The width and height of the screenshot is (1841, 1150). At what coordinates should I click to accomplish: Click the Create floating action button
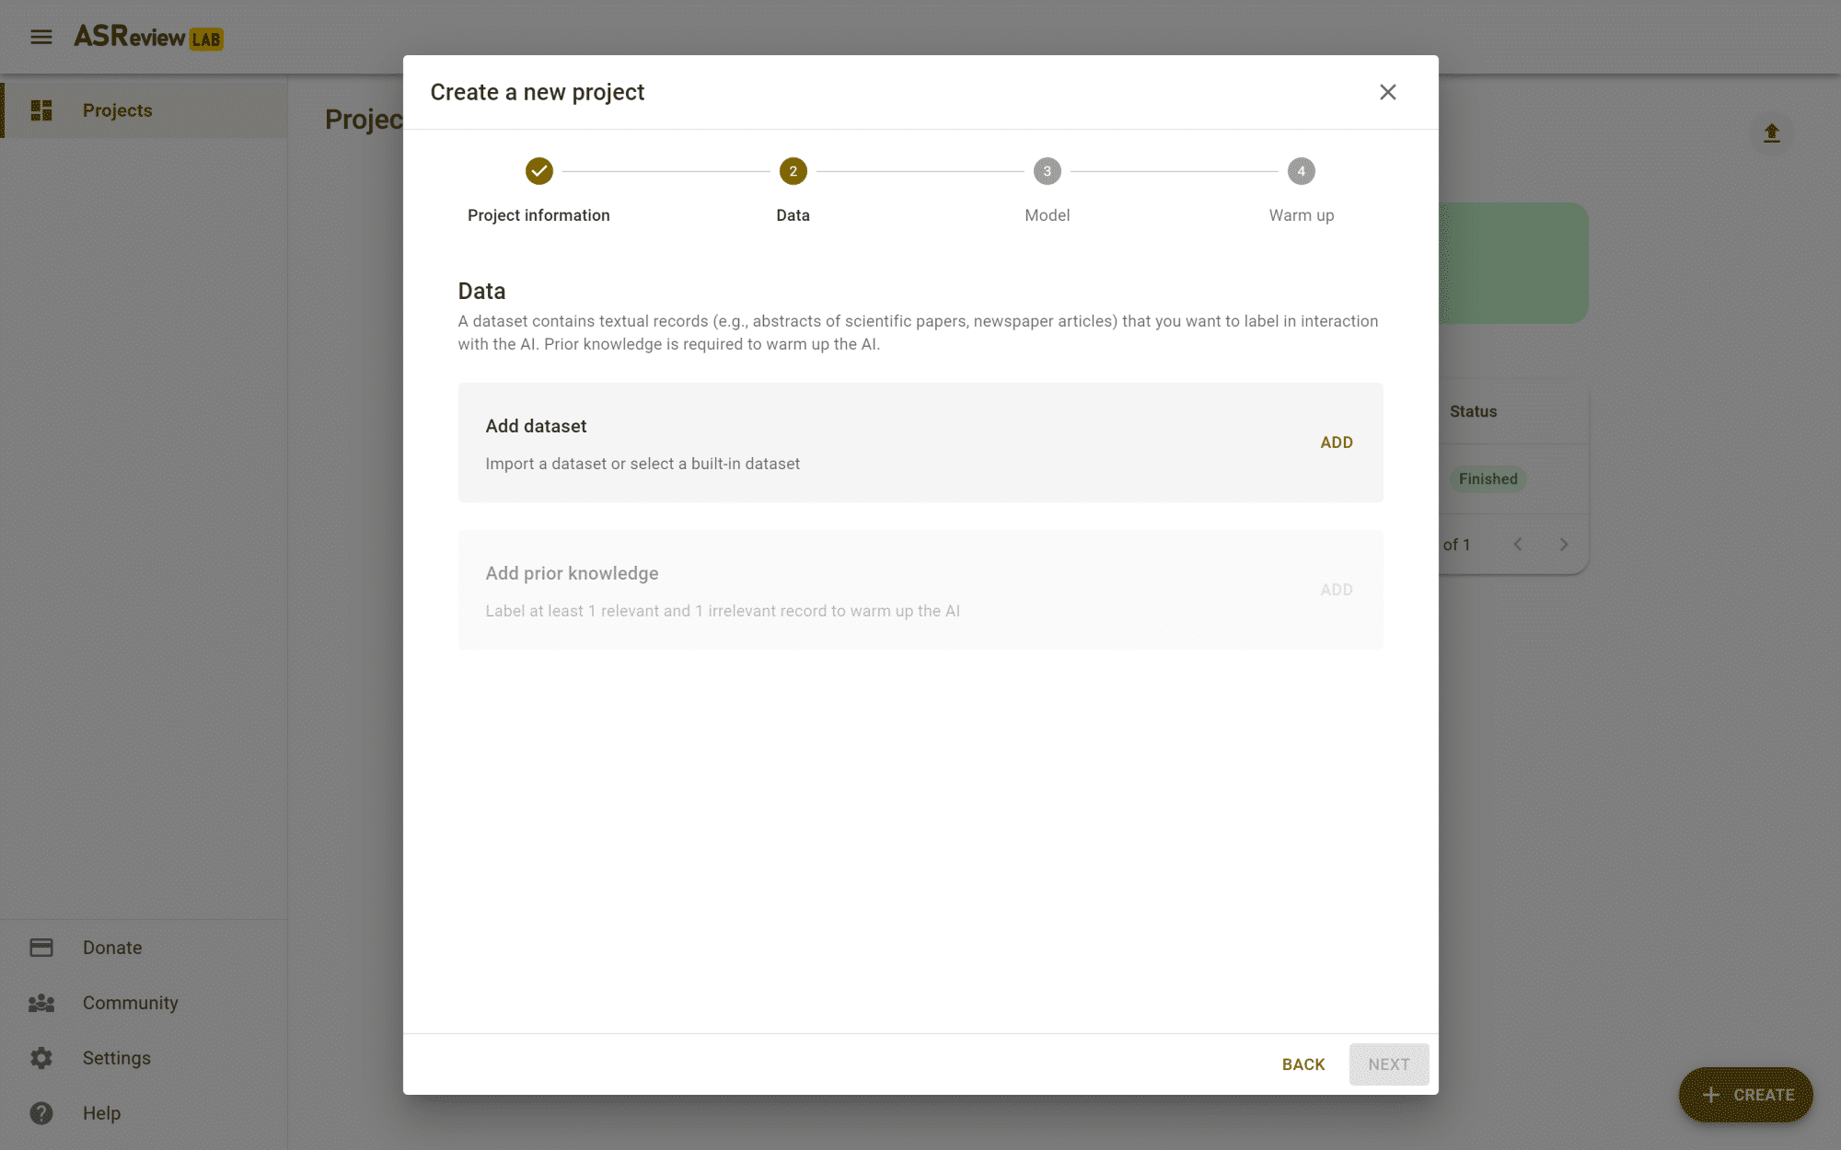(1745, 1095)
